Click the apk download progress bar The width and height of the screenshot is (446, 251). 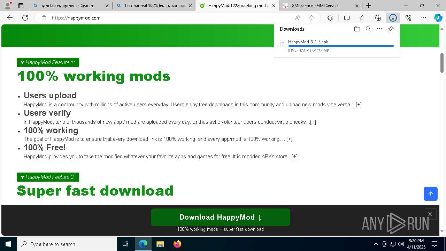point(341,46)
